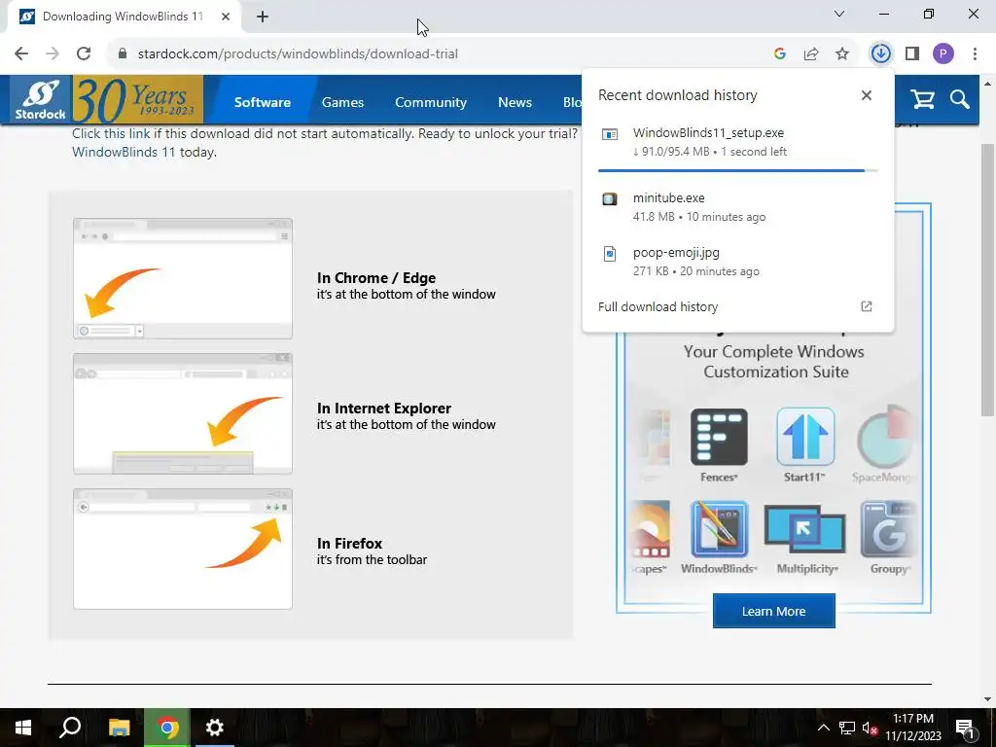Click the WindowBlinds app icon
The image size is (996, 747).
(x=719, y=529)
